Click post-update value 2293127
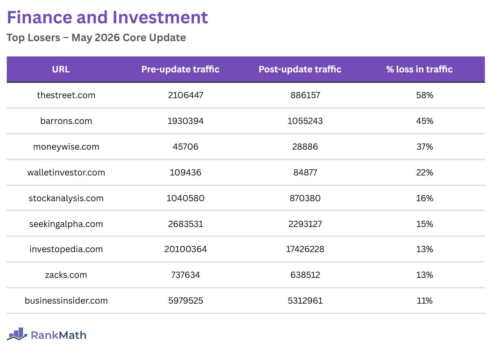The image size is (491, 349). point(305,224)
